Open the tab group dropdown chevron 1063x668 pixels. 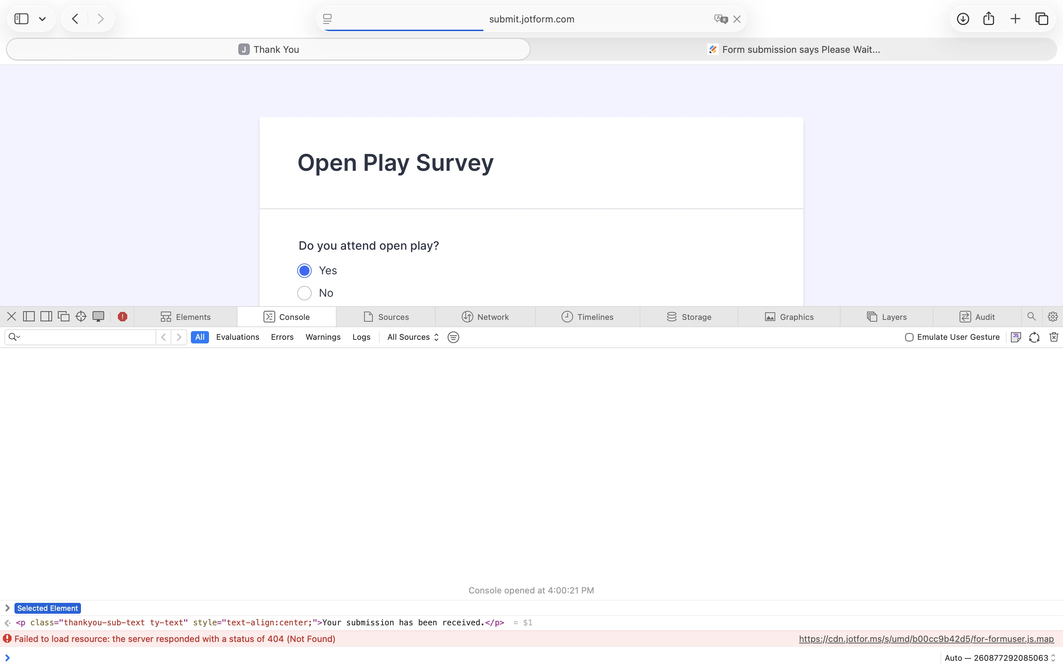click(x=42, y=19)
